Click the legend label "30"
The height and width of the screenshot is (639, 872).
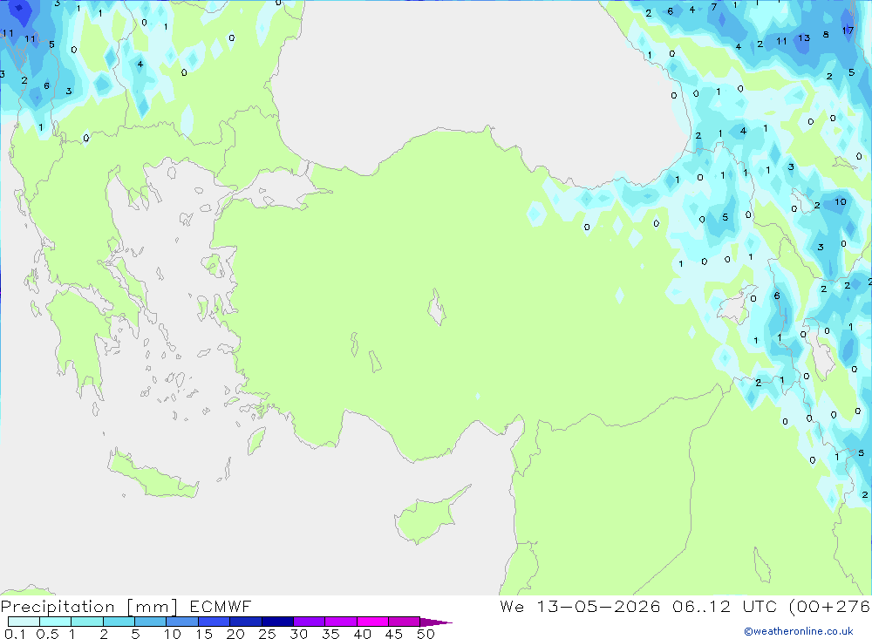(299, 634)
